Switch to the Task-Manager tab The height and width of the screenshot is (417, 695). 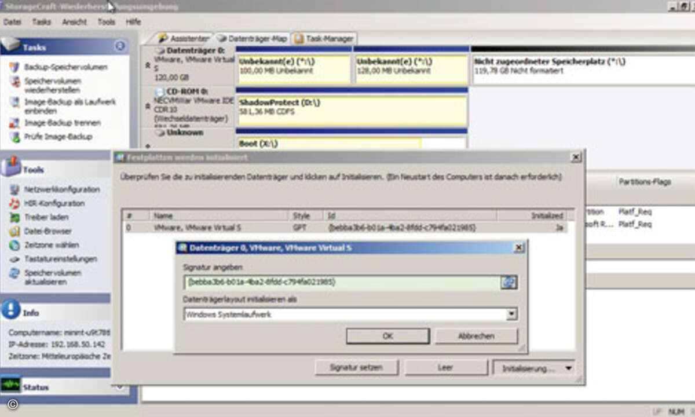(324, 38)
